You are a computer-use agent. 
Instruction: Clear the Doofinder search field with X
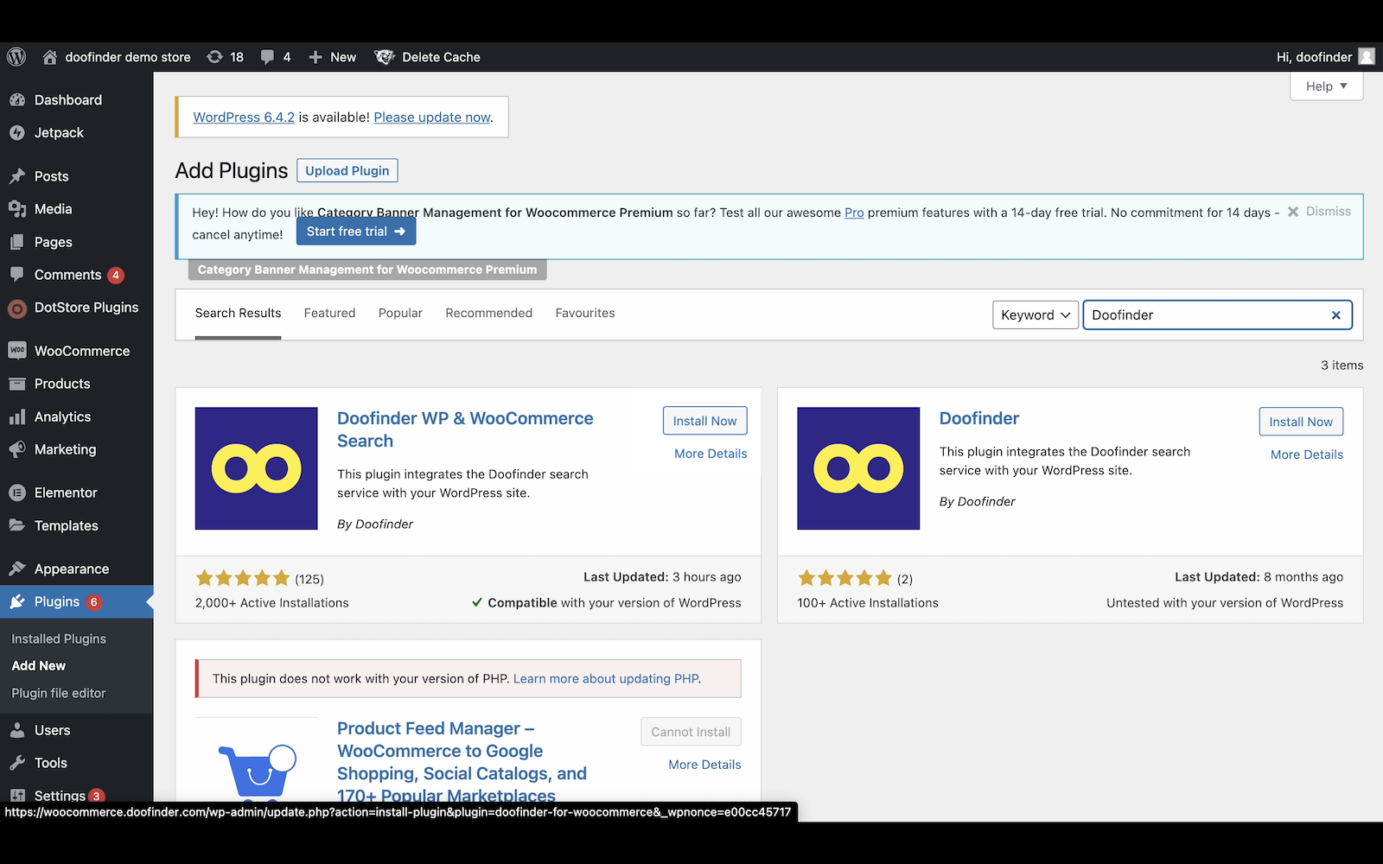pos(1335,315)
